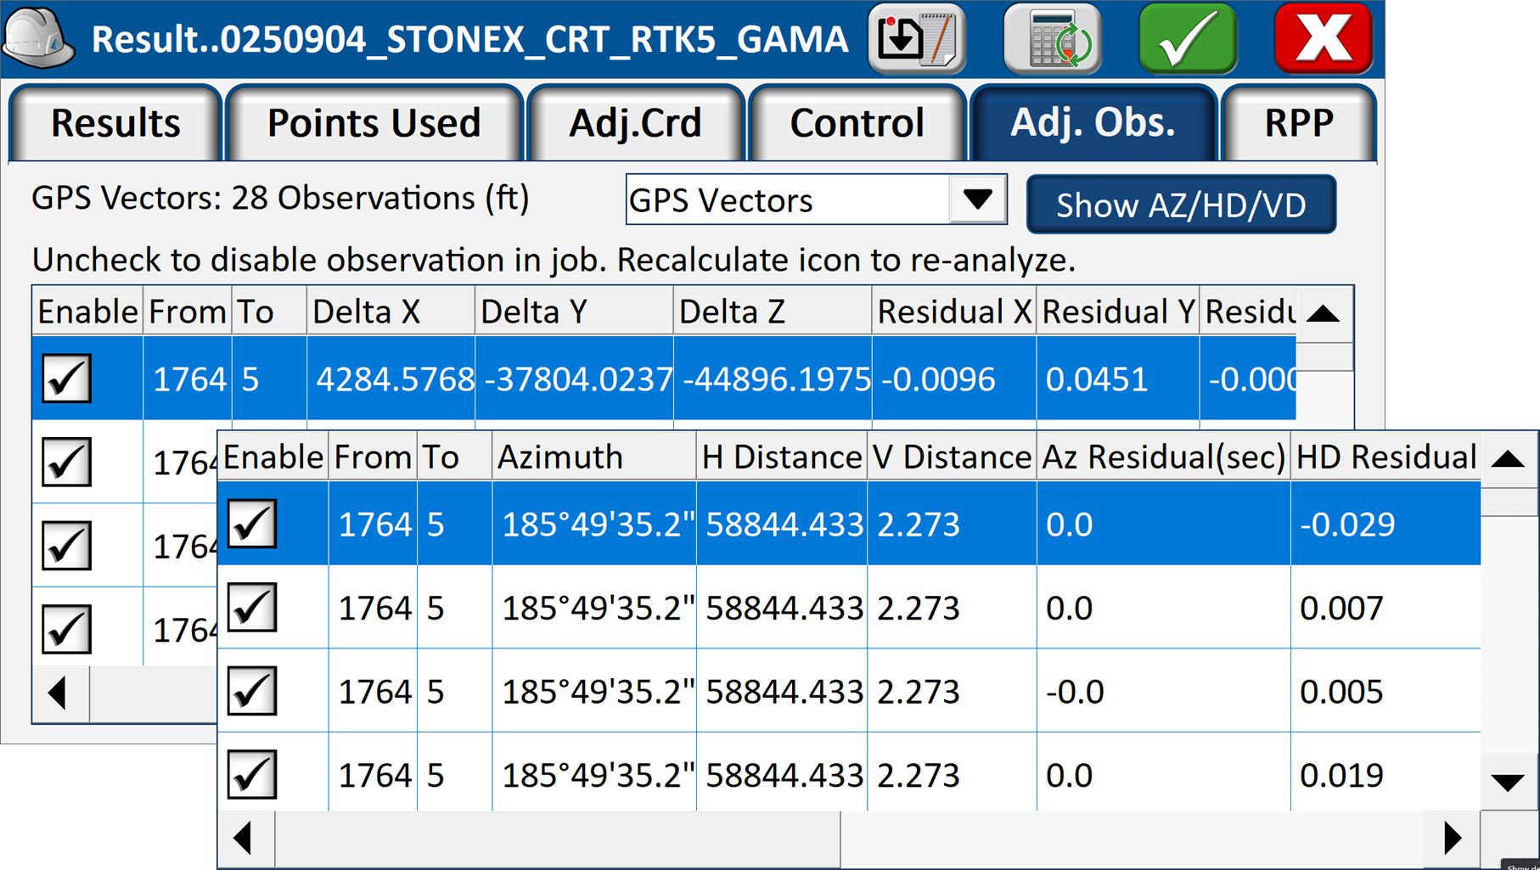Image resolution: width=1540 pixels, height=870 pixels.
Task: Toggle third checkbox in the Delta table
Action: (66, 546)
